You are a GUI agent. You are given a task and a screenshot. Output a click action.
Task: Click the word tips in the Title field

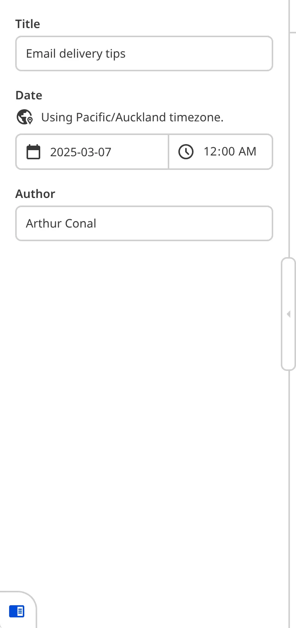point(115,54)
